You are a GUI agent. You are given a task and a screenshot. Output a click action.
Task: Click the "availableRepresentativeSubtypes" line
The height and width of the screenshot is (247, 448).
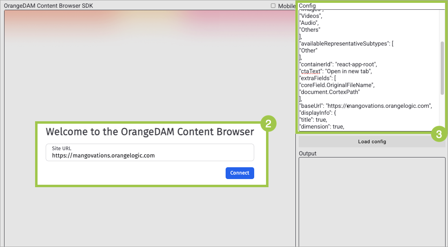click(x=346, y=44)
